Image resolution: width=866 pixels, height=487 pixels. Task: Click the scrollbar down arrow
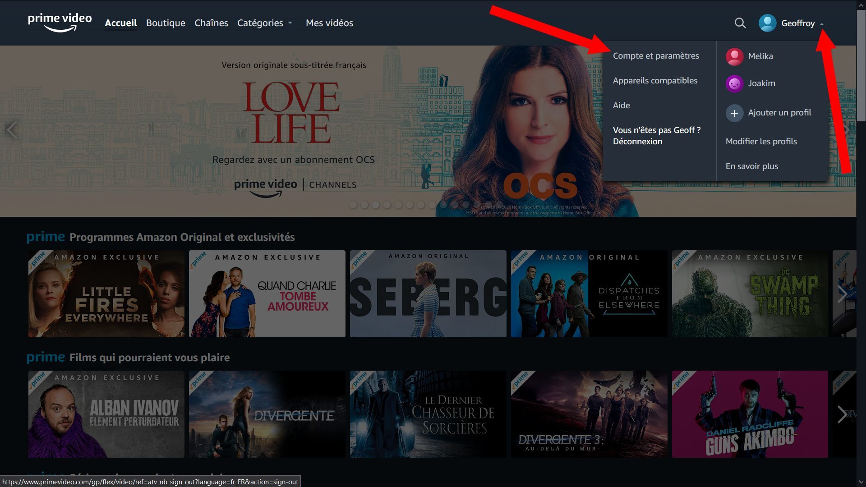click(x=861, y=482)
